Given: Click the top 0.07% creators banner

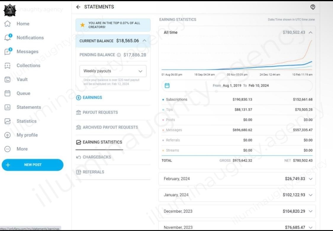Looking at the screenshot, I should [113, 25].
